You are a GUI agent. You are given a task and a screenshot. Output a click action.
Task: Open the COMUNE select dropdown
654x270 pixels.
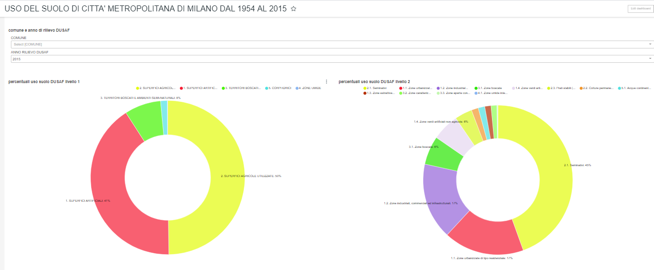pos(327,45)
